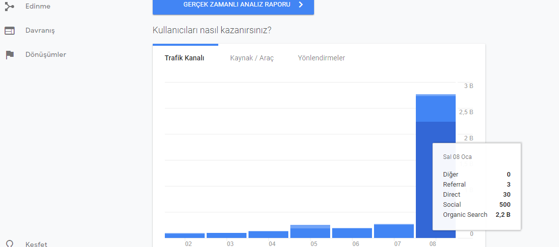Viewport: 559px width, 247px height.
Task: Switch to the Yönlendirmeler tab
Action: 321,58
